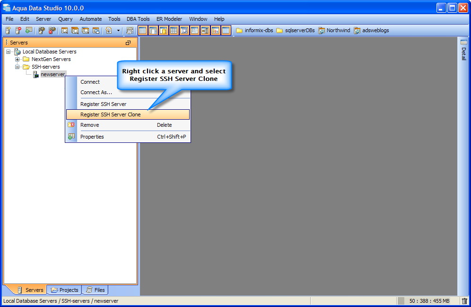Screen dimensions: 471x307
Task: Open the Server menu
Action: [x=44, y=19]
